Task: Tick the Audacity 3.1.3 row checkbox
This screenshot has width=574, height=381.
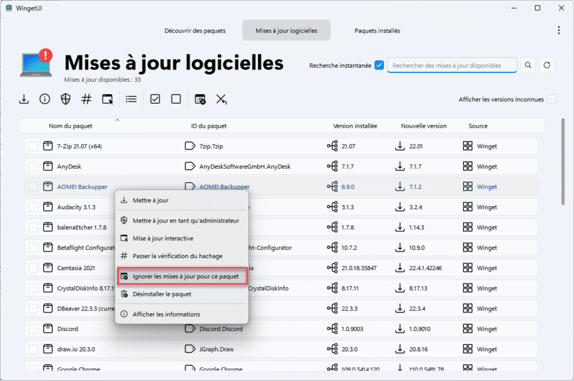Action: click(33, 207)
